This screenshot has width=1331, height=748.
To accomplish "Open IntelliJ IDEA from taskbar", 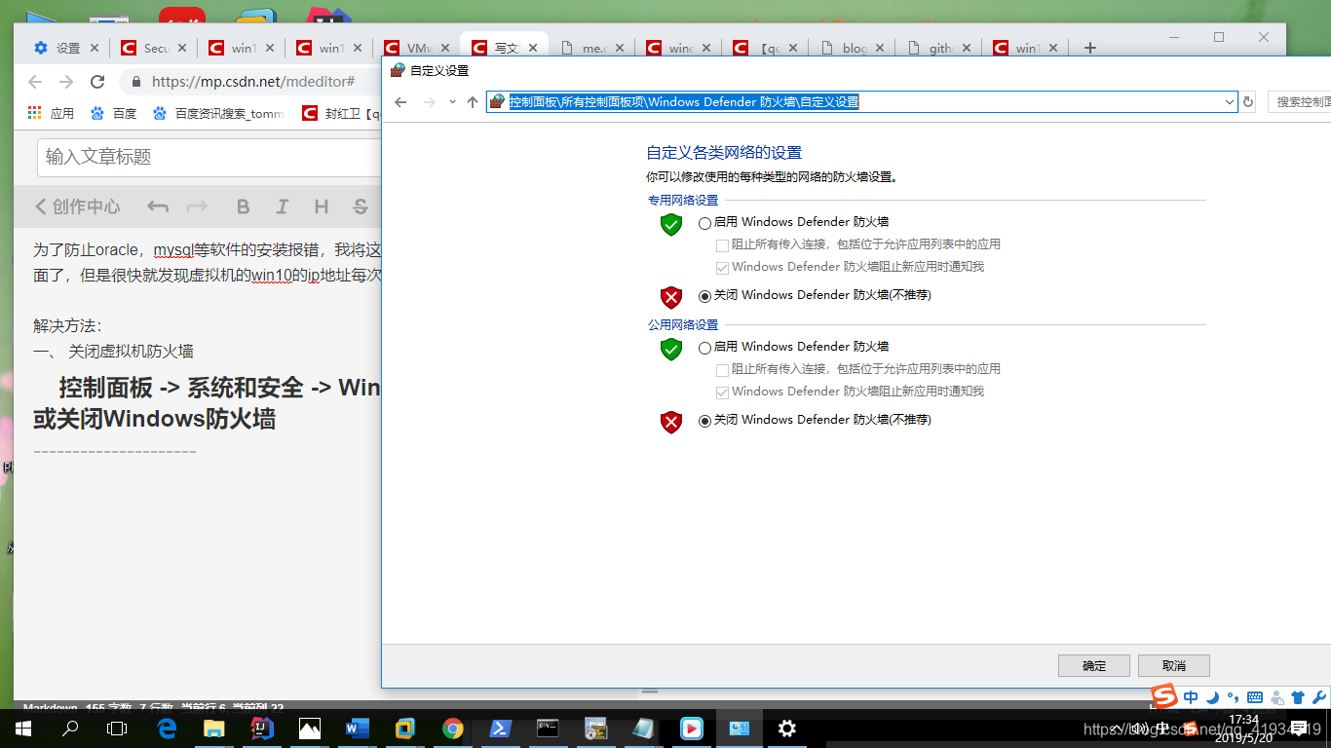I will click(262, 728).
